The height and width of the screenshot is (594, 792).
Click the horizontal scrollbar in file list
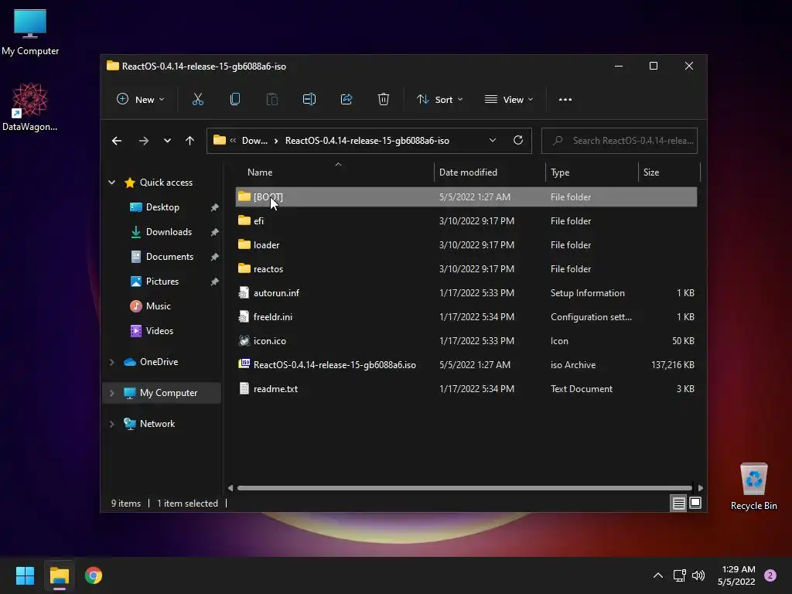coord(465,488)
